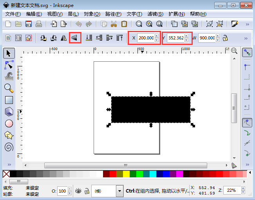This screenshot has width=255, height=200.
Task: Toggle current layer lock
Action: 87,191
